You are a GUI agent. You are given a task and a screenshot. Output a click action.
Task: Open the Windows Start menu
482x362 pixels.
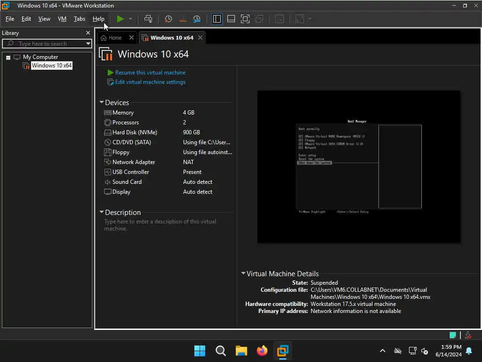click(200, 351)
